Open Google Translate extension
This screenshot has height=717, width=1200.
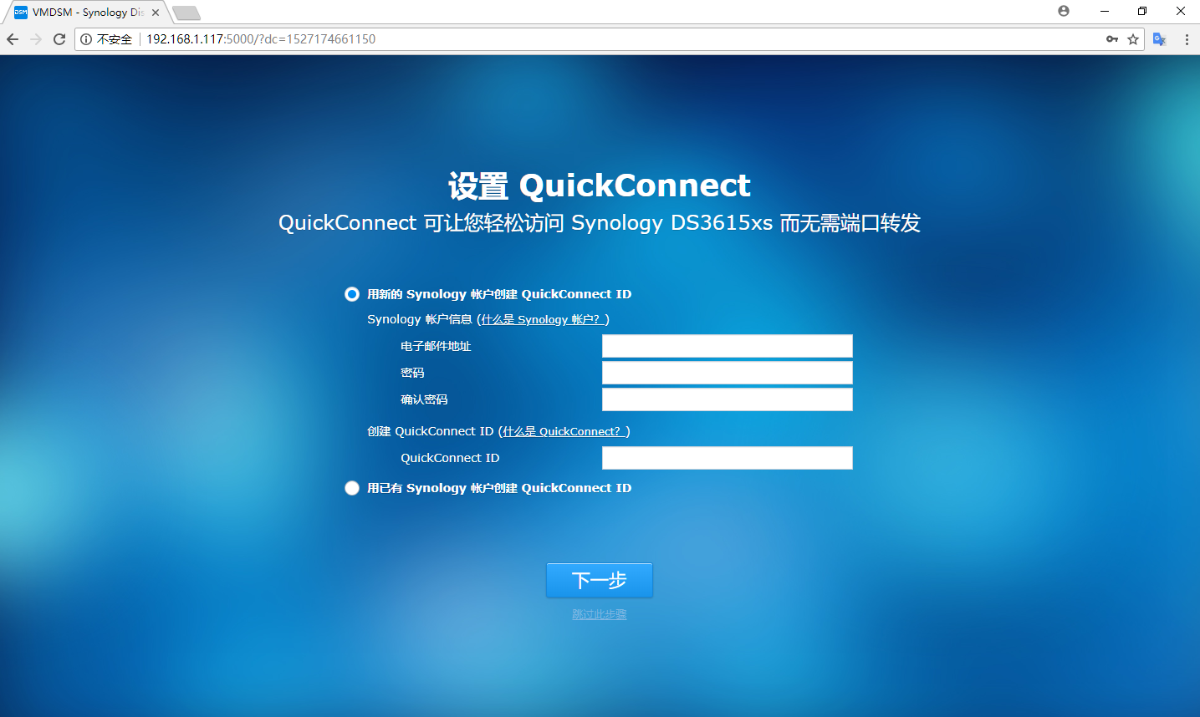(x=1160, y=39)
